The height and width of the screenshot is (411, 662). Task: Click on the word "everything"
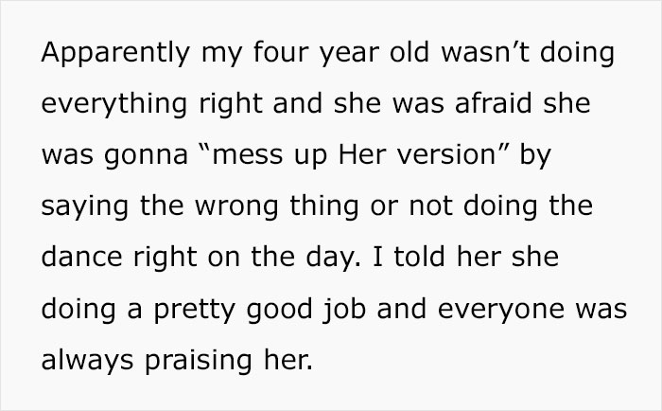click(114, 104)
